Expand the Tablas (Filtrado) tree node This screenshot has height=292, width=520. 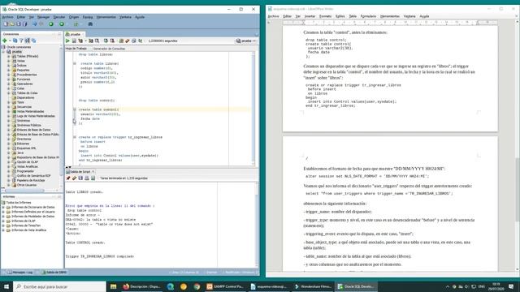(x=9, y=56)
